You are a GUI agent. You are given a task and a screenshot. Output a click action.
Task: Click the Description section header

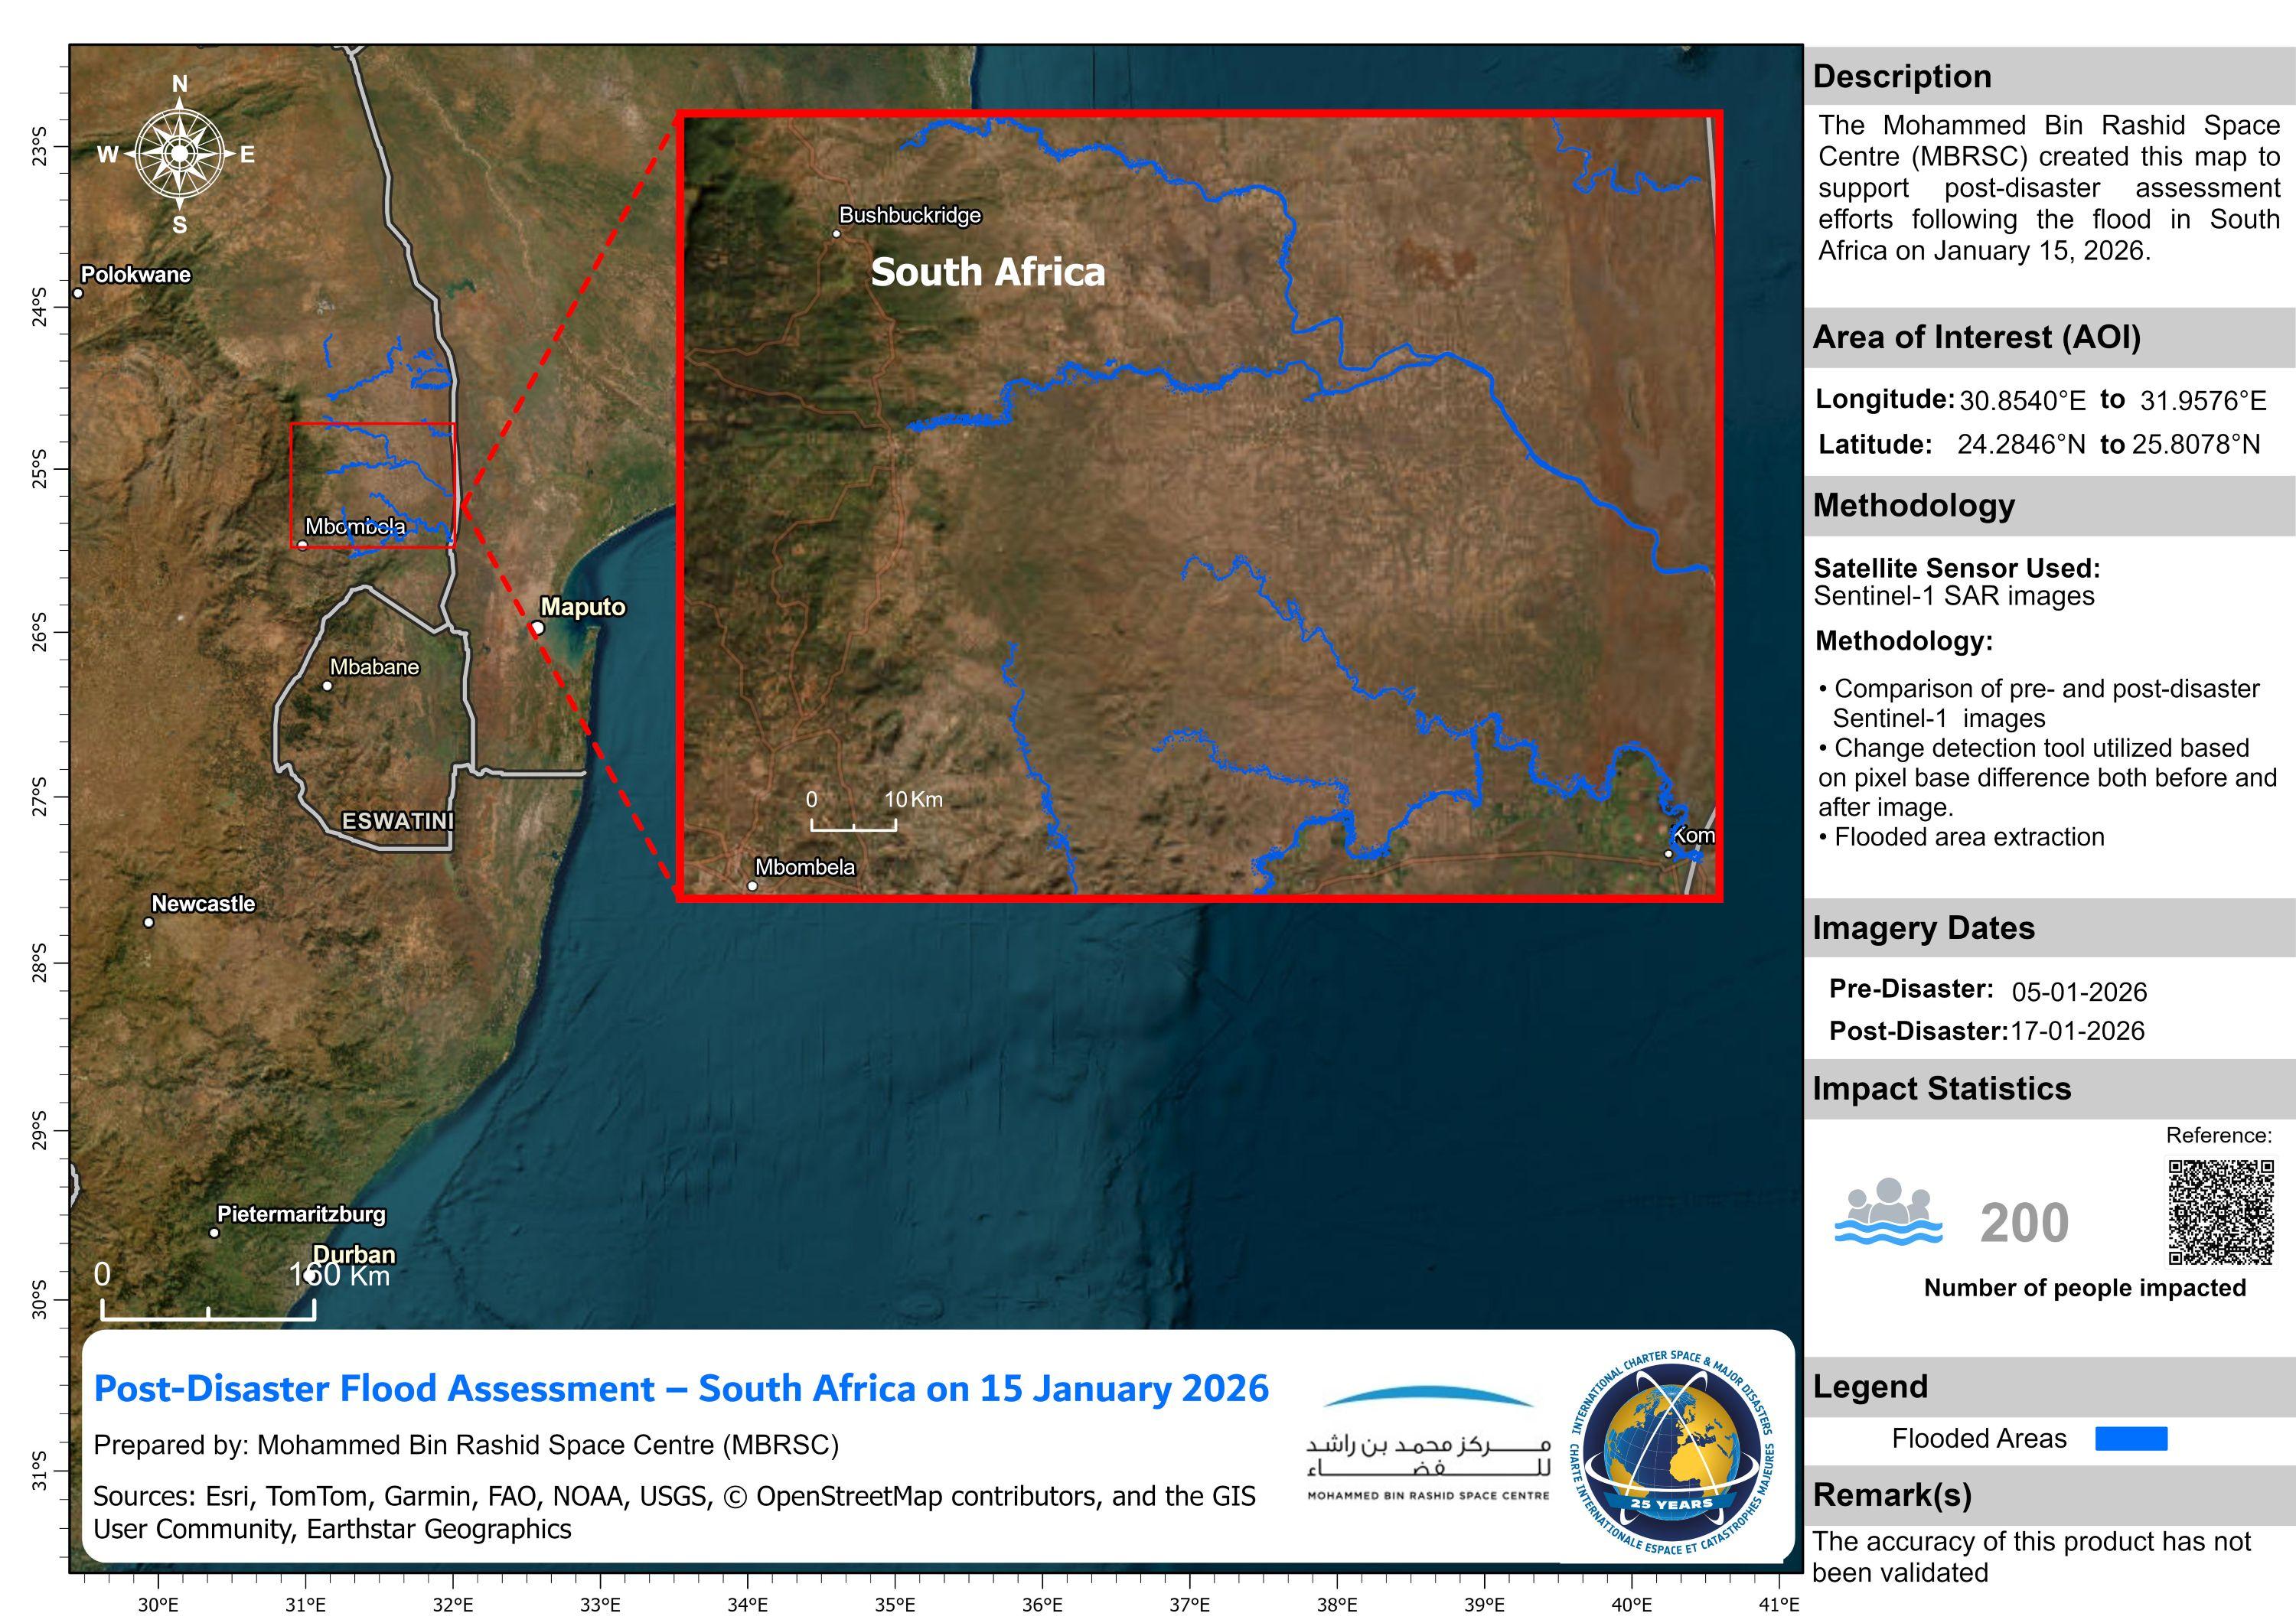coord(1902,77)
